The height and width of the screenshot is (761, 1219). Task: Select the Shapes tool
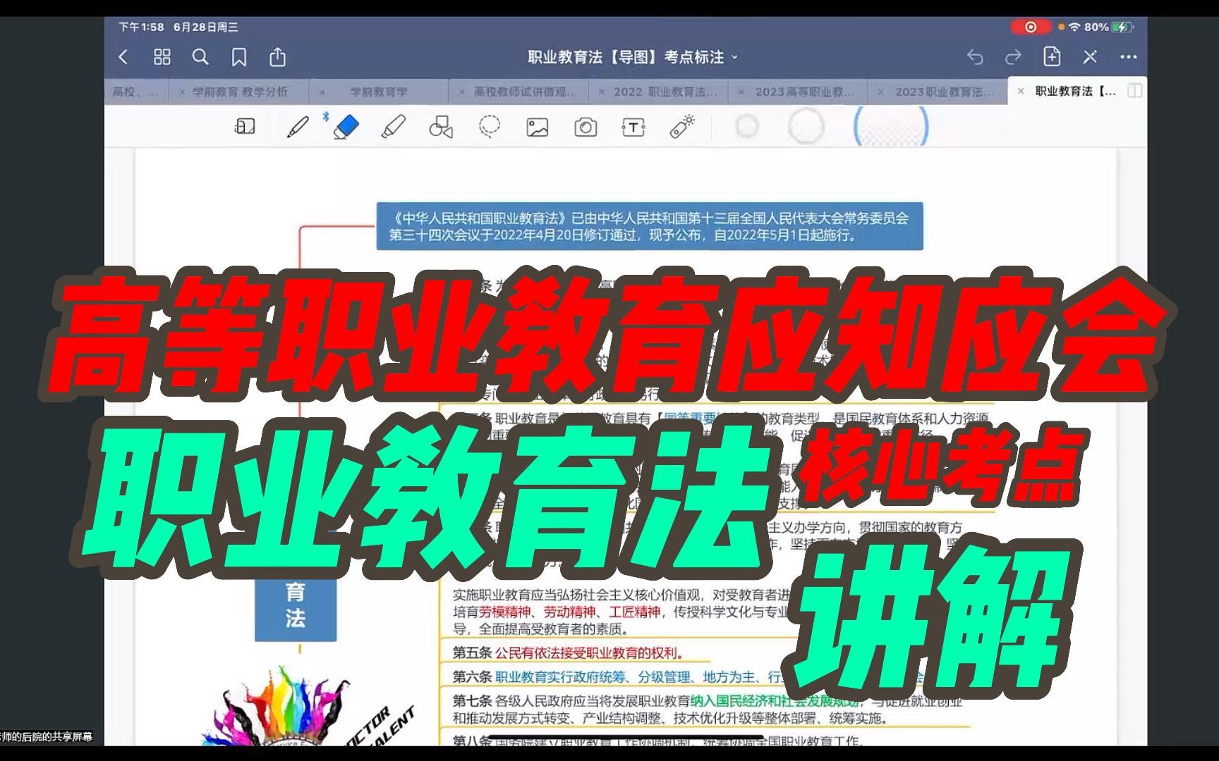click(x=441, y=127)
